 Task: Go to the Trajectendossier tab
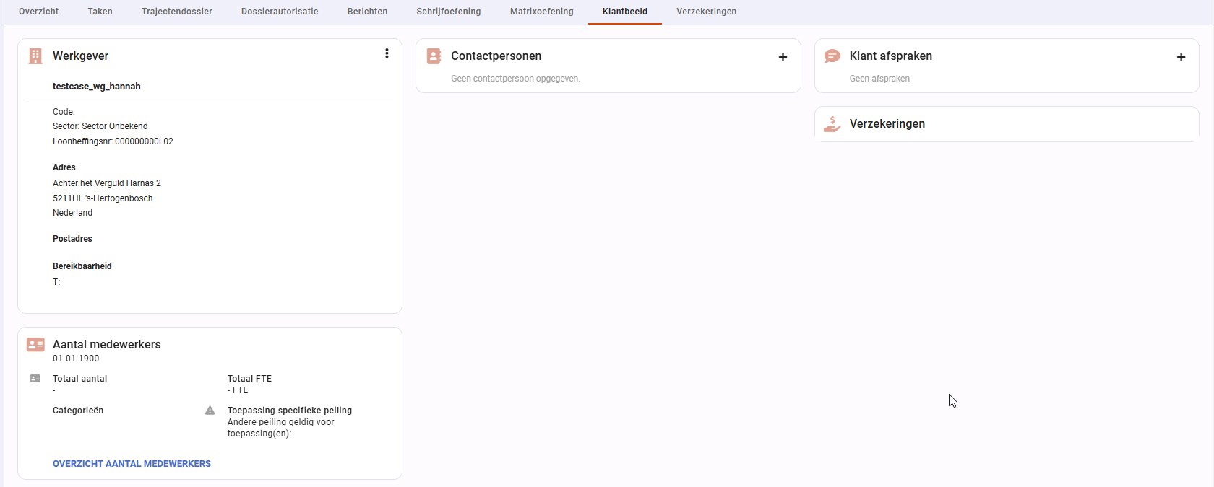click(177, 12)
